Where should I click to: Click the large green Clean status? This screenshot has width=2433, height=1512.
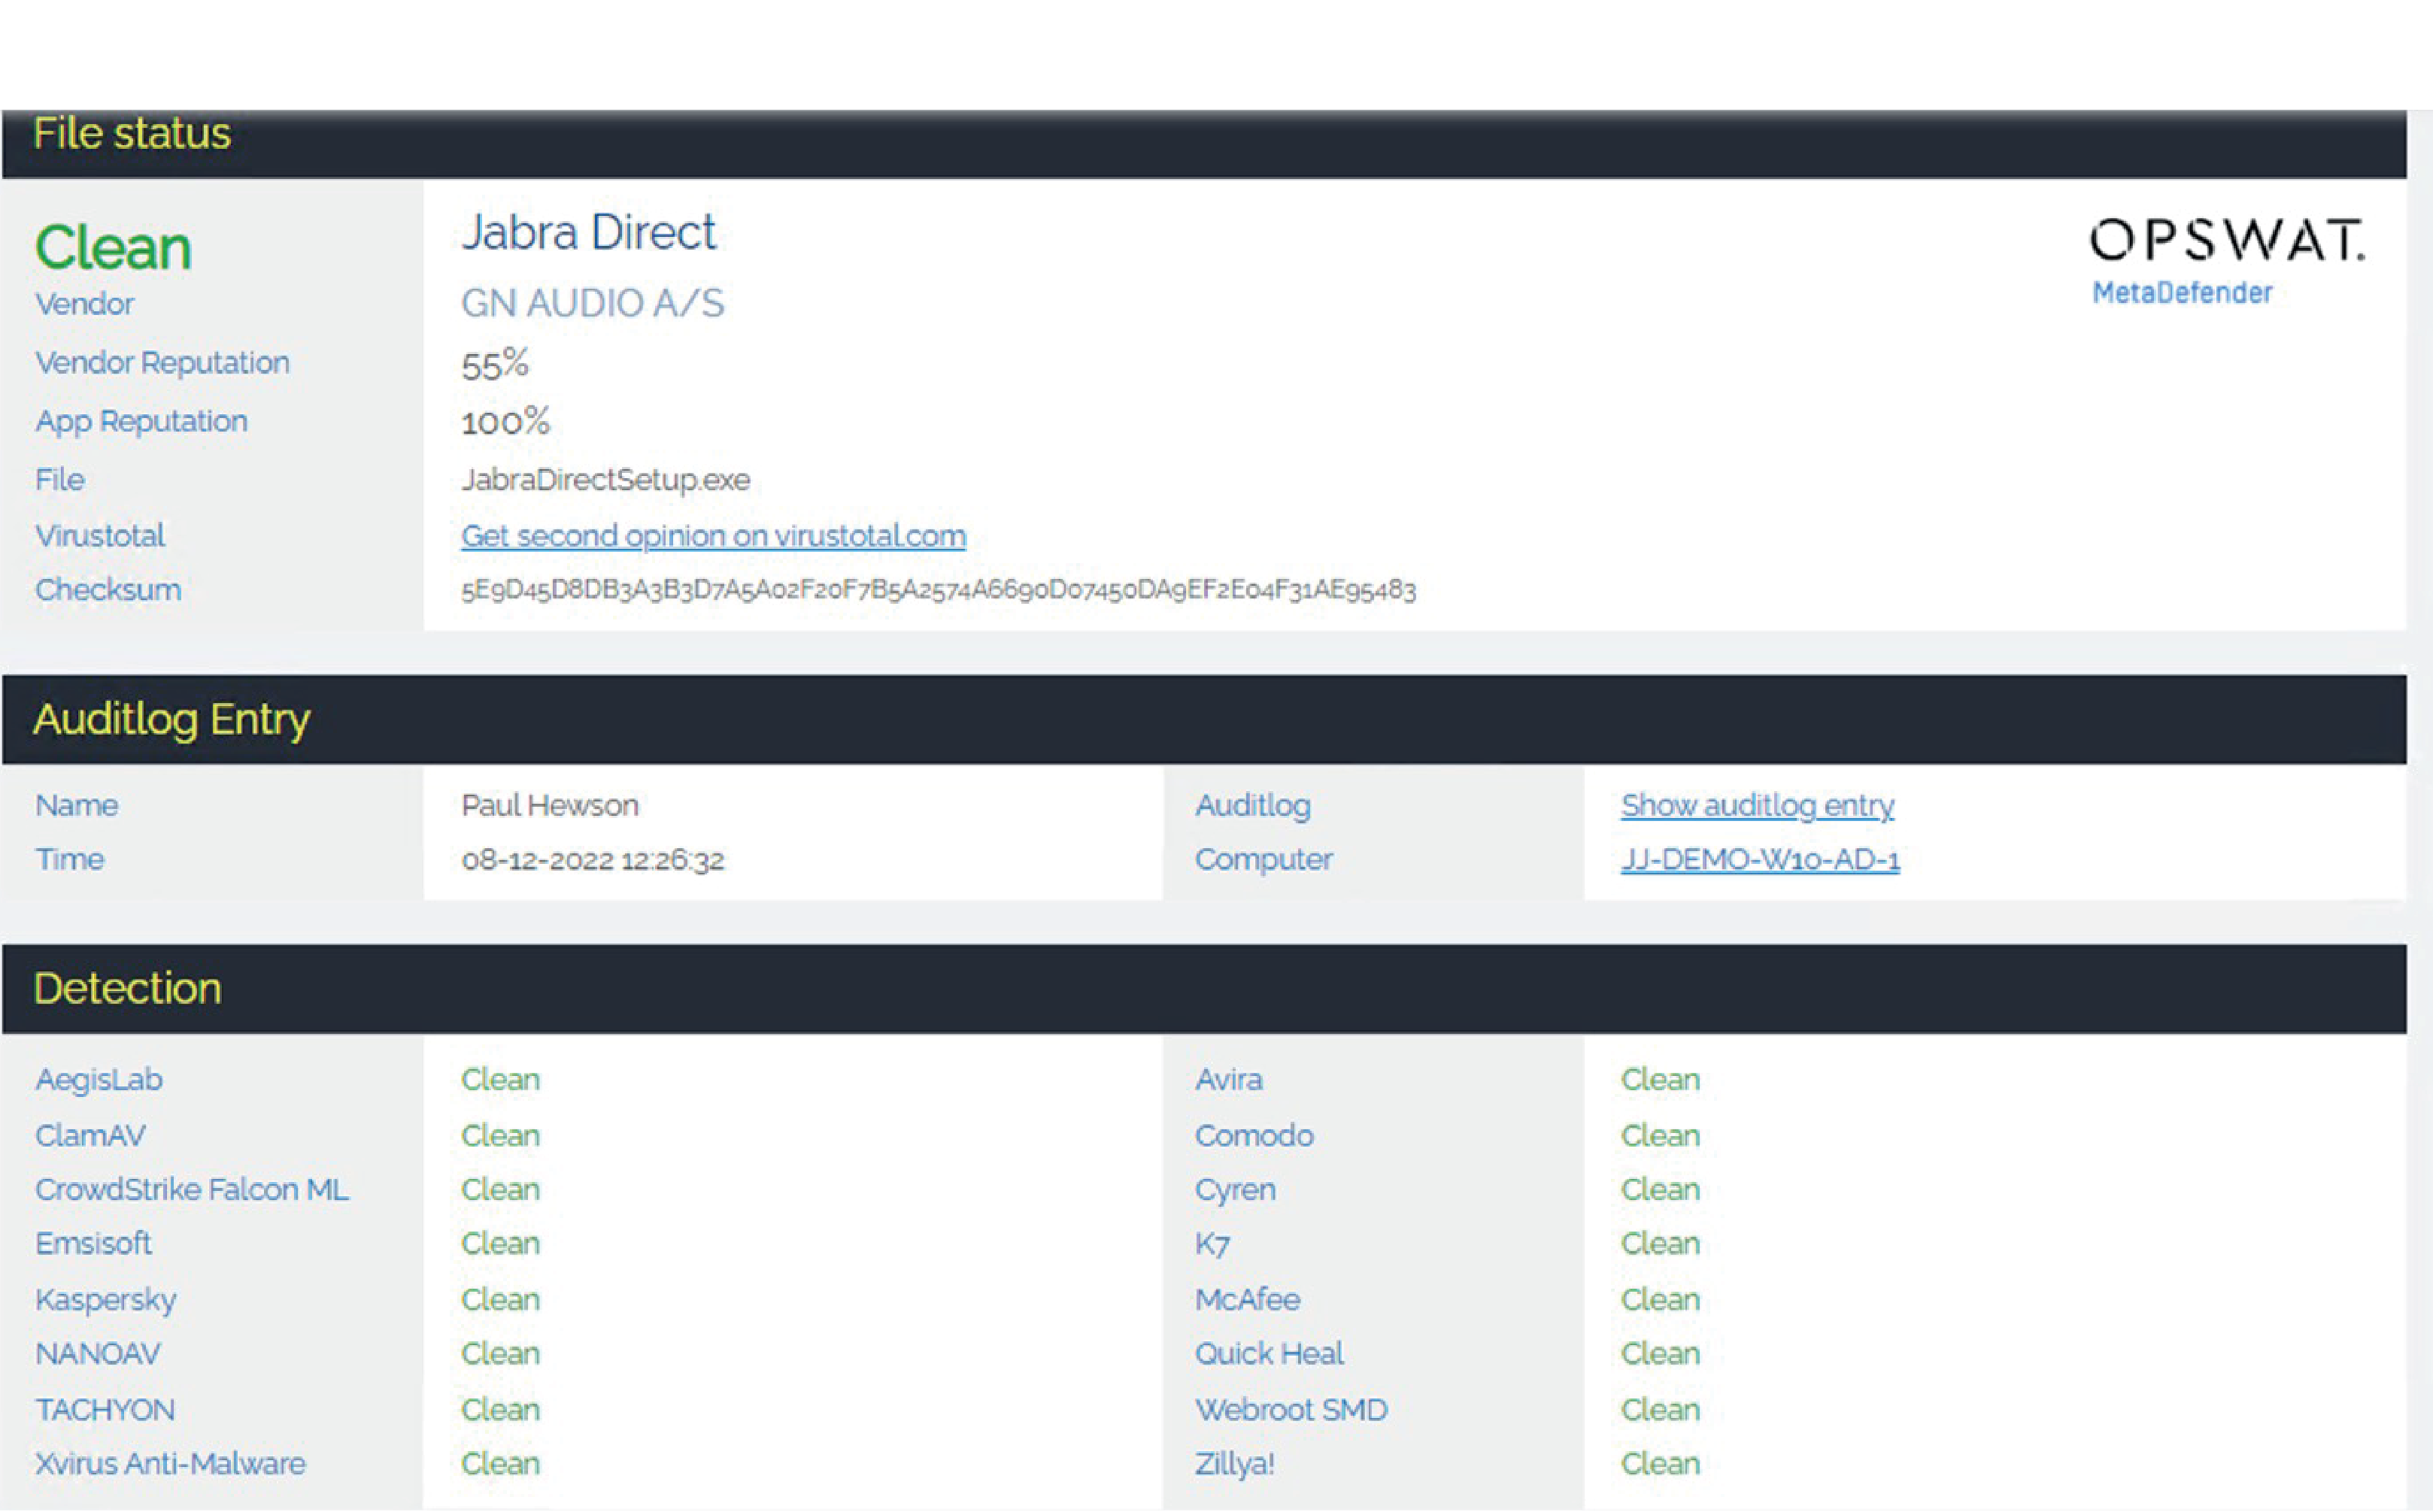coord(113,248)
